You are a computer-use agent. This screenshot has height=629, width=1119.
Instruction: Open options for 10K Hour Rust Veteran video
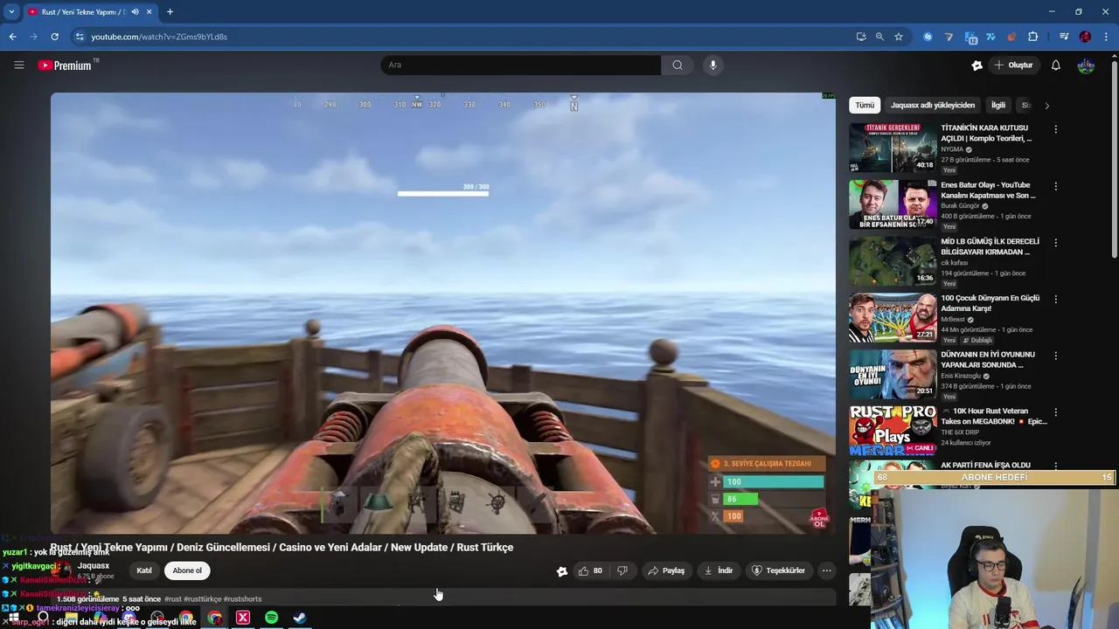tap(1055, 412)
